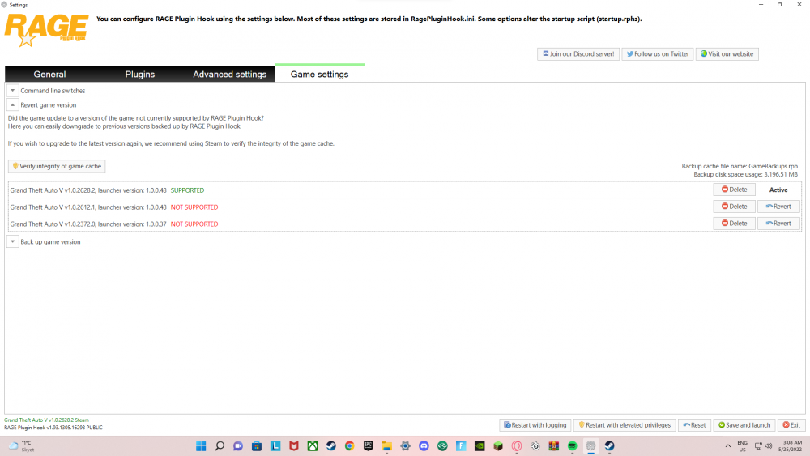Open the blue gear app in taskbar

click(x=406, y=446)
